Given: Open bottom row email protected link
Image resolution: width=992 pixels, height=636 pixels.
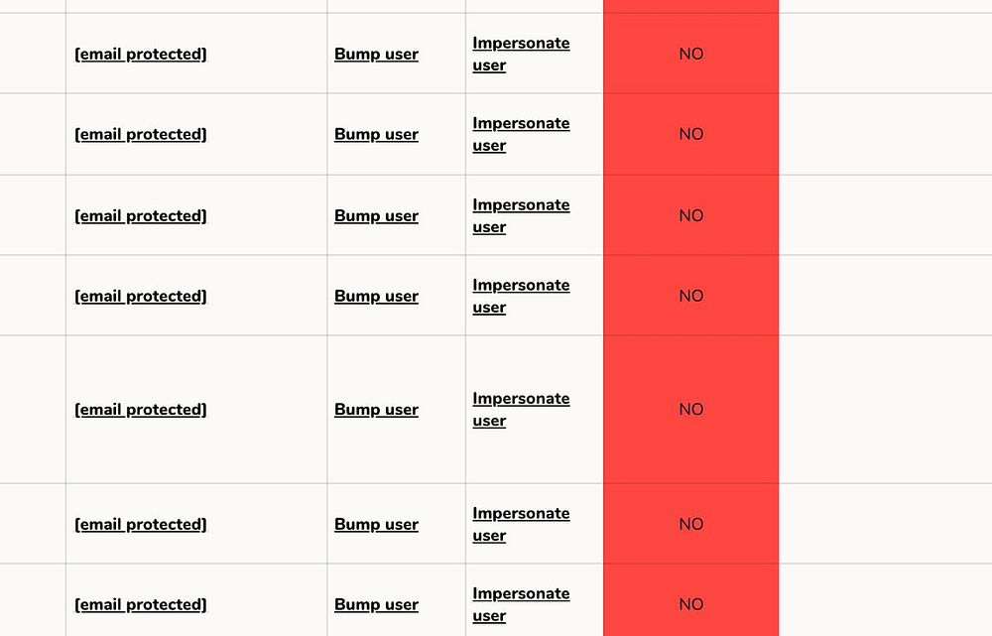Looking at the screenshot, I should point(141,605).
